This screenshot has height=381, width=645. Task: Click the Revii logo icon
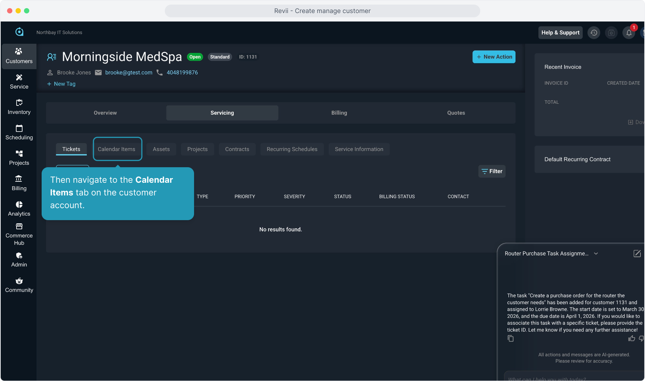[19, 32]
